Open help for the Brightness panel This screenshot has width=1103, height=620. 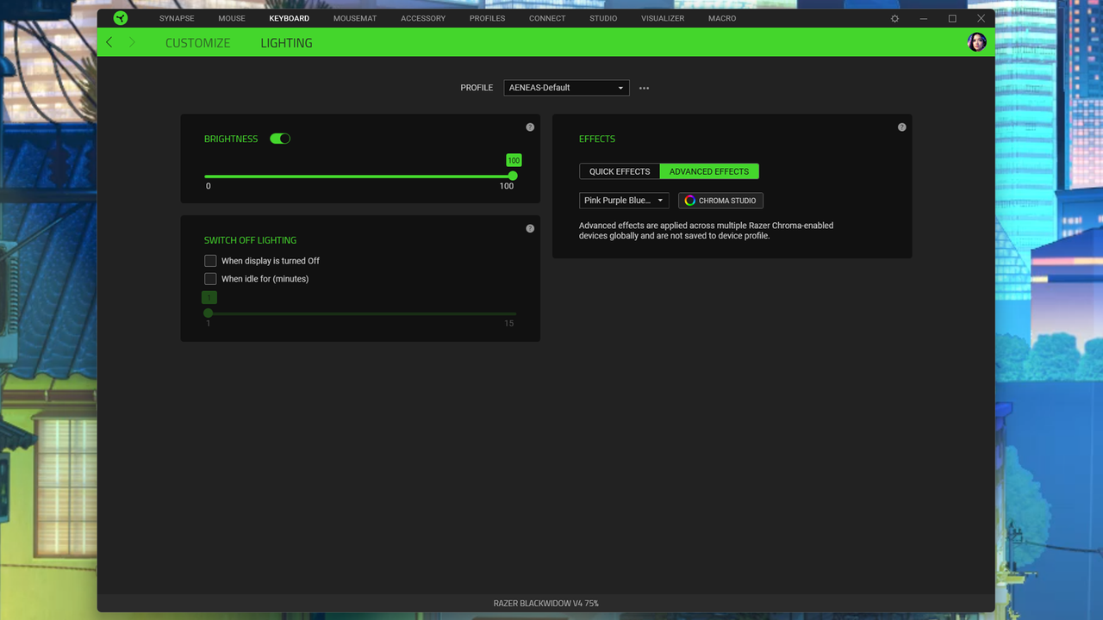click(530, 127)
